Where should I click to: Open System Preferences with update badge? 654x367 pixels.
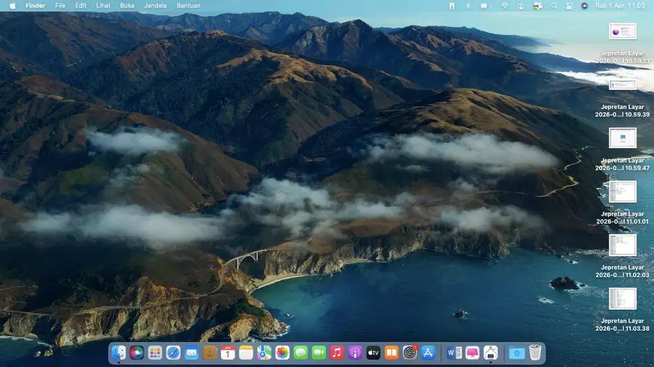409,353
